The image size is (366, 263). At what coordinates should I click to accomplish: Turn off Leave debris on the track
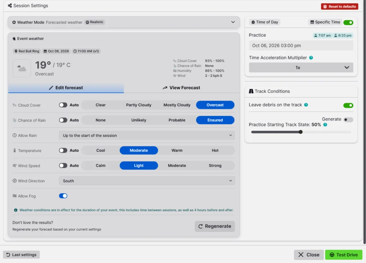point(348,105)
